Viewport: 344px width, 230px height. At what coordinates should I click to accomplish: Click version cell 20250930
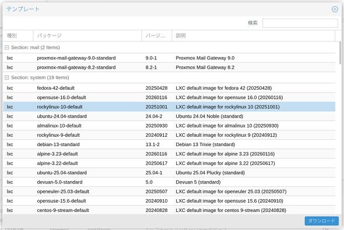(x=156, y=126)
